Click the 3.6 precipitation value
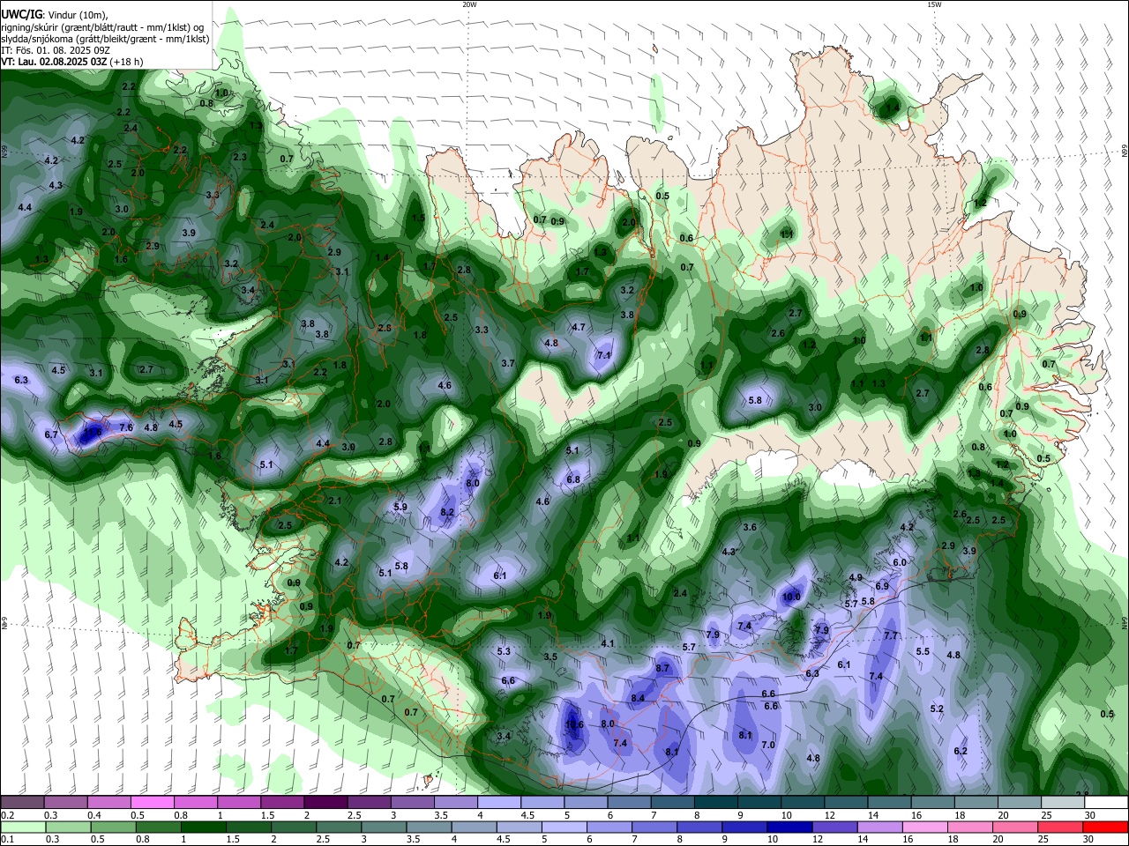The image size is (1129, 846). 750,527
